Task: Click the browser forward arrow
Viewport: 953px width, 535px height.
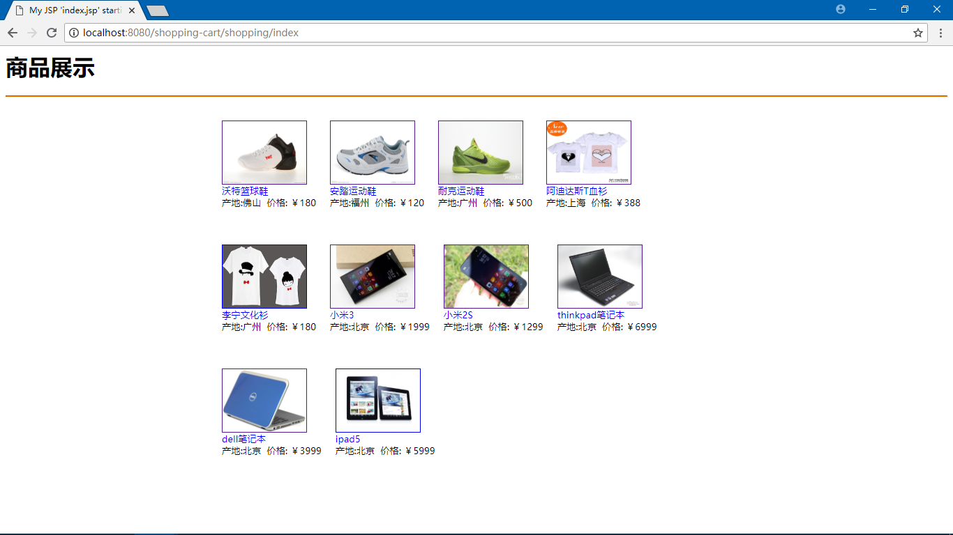Action: point(32,33)
